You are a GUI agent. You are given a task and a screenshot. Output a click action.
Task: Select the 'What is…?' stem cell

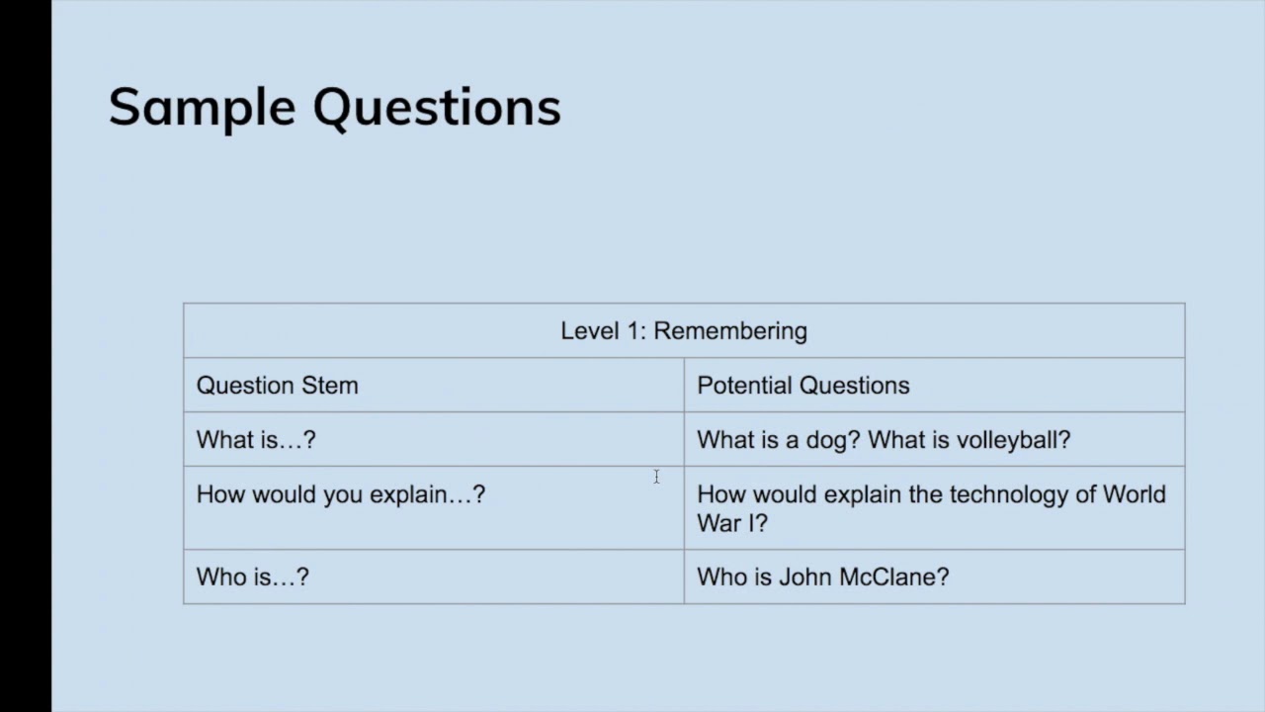[x=434, y=439]
